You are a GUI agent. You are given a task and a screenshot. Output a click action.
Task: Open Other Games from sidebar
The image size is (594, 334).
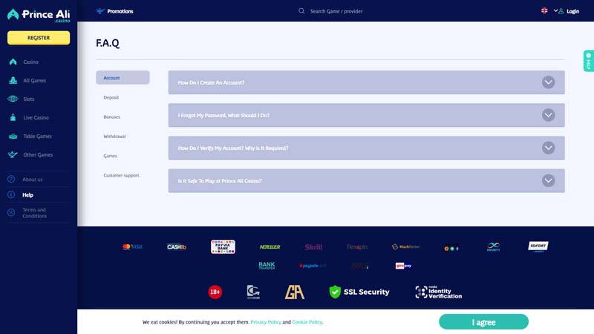point(13,155)
